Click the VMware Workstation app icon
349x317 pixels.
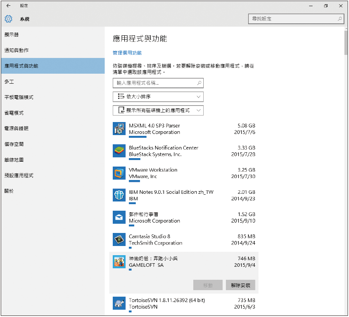click(x=119, y=173)
